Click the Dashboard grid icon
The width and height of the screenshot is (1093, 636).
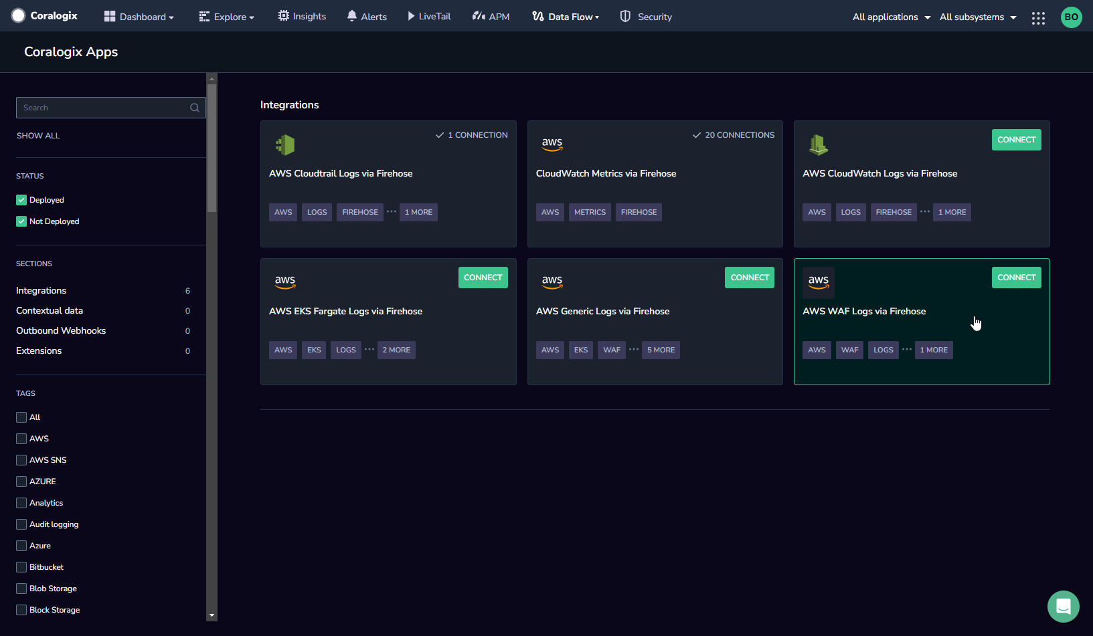pos(110,16)
